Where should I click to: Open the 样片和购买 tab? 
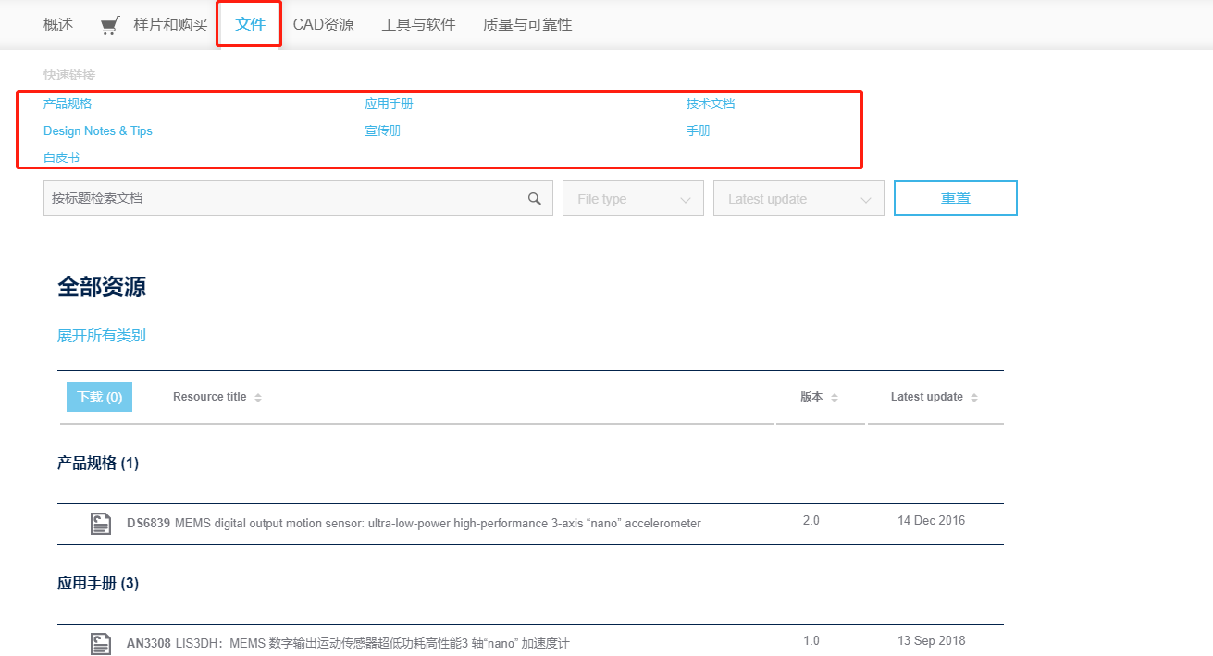pos(170,25)
